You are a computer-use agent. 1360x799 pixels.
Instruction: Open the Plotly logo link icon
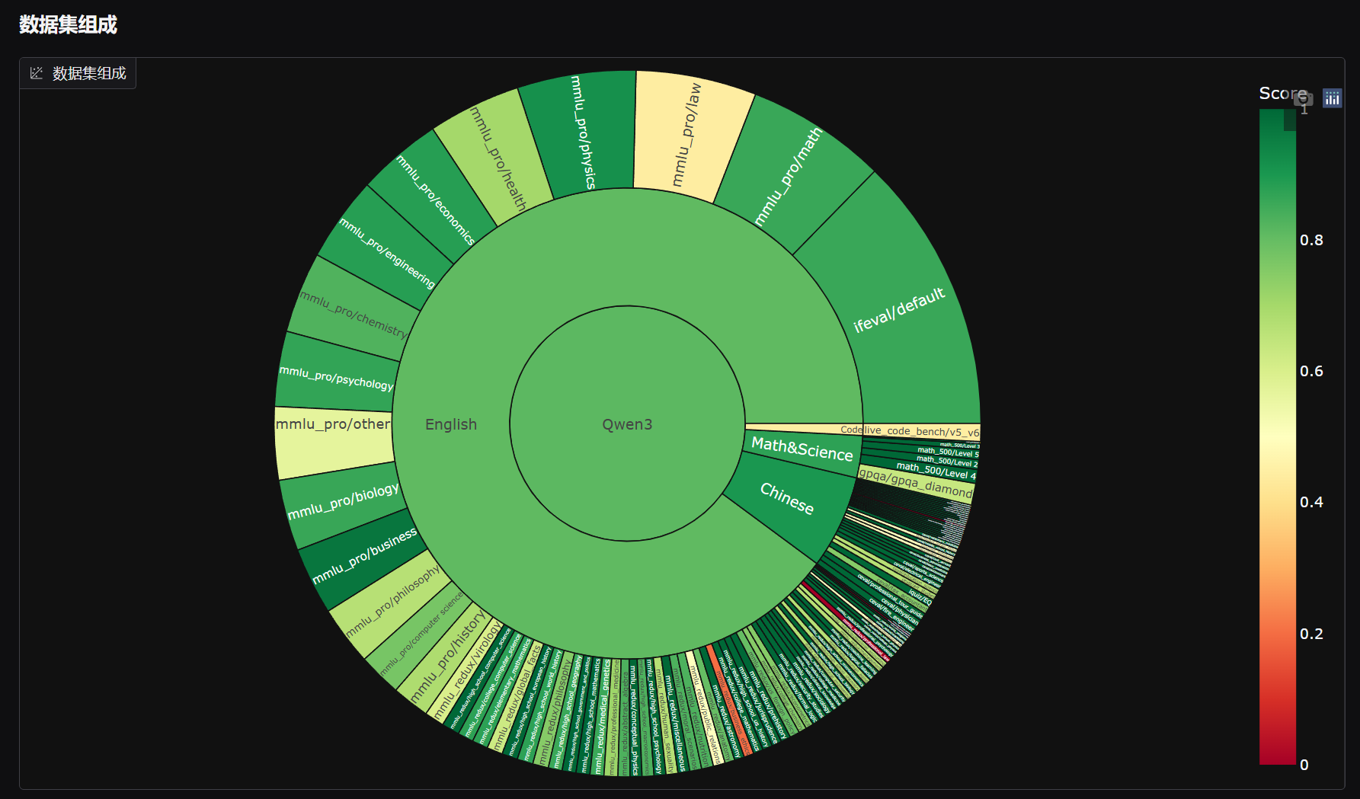pyautogui.click(x=1333, y=98)
